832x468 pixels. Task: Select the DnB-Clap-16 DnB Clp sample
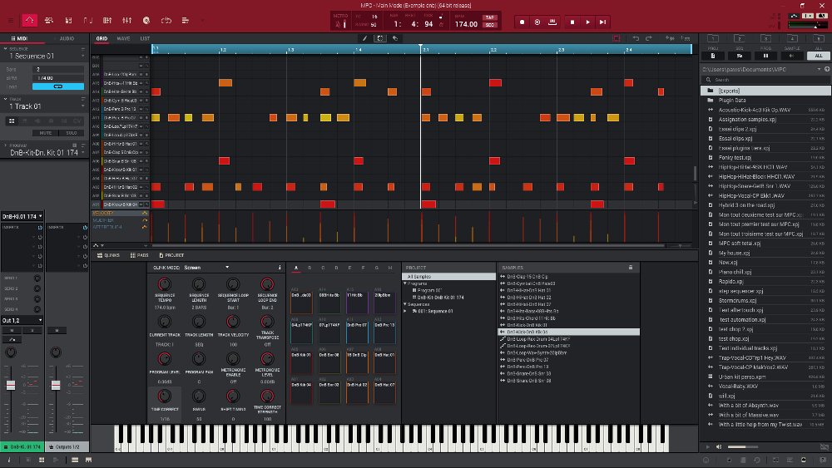[527, 277]
